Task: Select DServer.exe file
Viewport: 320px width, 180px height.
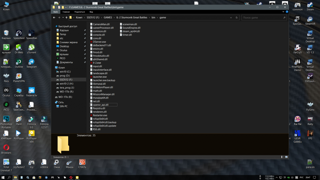Action: [98, 42]
